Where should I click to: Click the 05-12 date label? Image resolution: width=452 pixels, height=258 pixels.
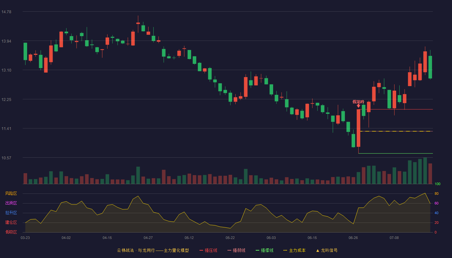(189, 238)
